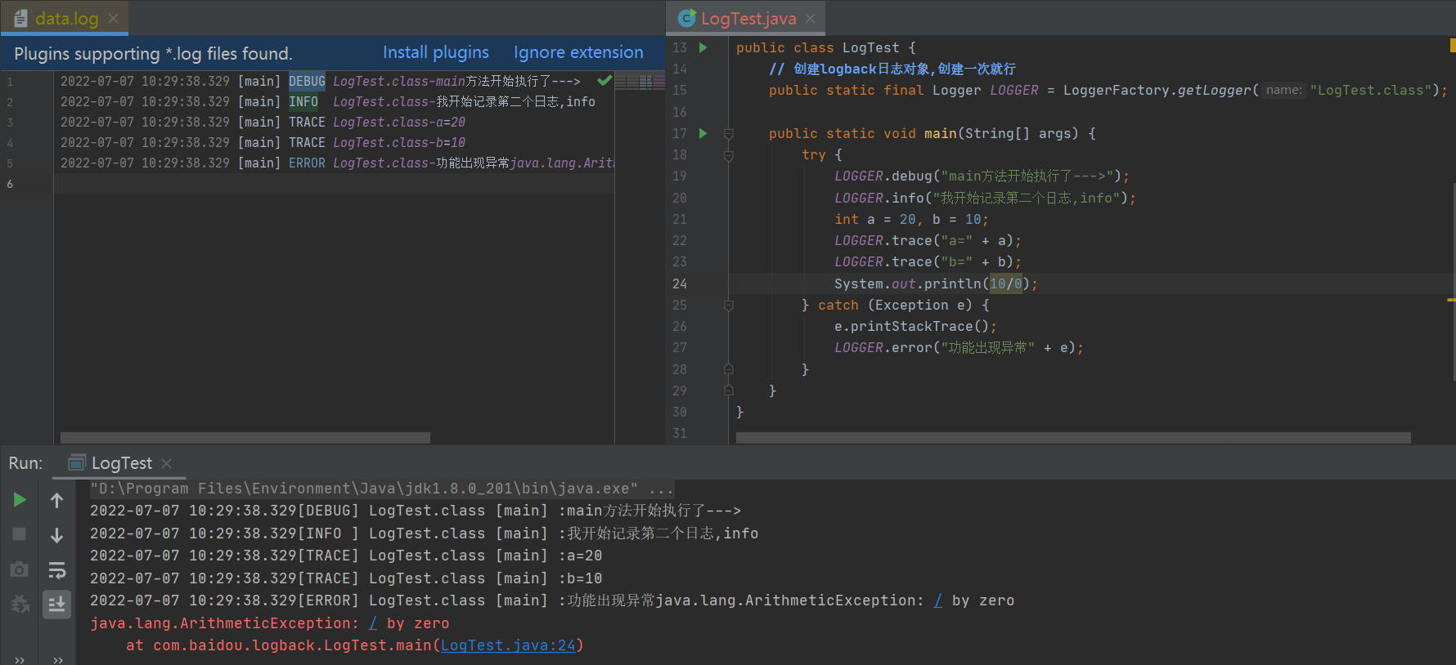Click the horizontal scrollbar under data.log editor

click(245, 438)
